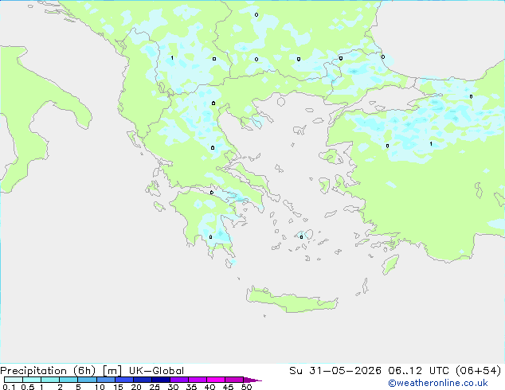The height and width of the screenshot is (390, 505).
Task: Click the '25' legend scale label
Action: tap(155, 387)
